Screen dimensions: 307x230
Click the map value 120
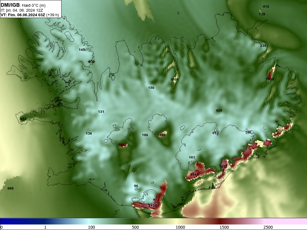click(x=248, y=132)
